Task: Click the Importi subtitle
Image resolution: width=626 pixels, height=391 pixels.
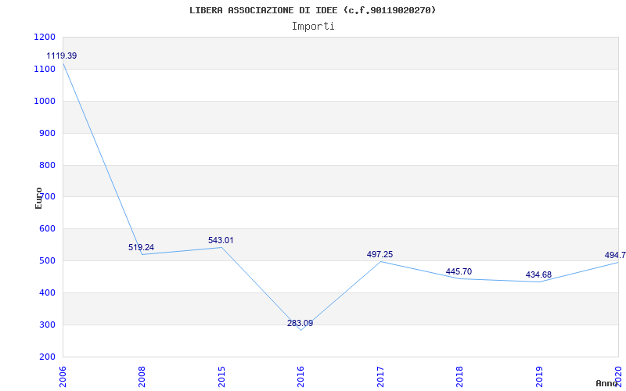Action: point(313,27)
